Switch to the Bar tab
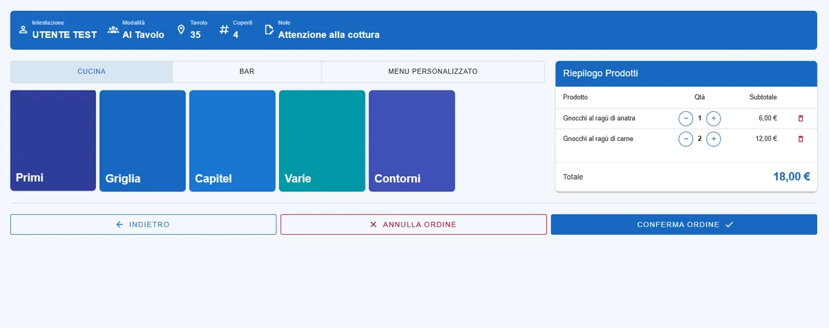 [247, 72]
